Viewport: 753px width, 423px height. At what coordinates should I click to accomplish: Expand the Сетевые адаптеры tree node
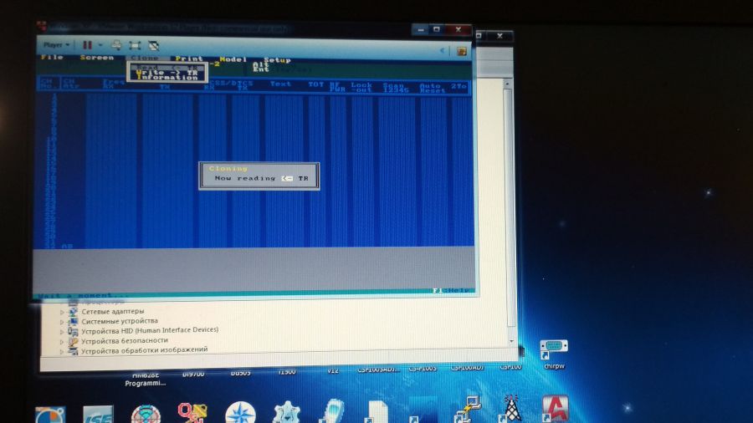coord(62,311)
